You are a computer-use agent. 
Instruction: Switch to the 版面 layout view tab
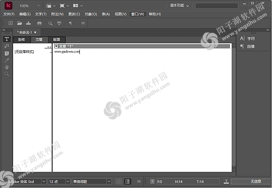(57, 39)
